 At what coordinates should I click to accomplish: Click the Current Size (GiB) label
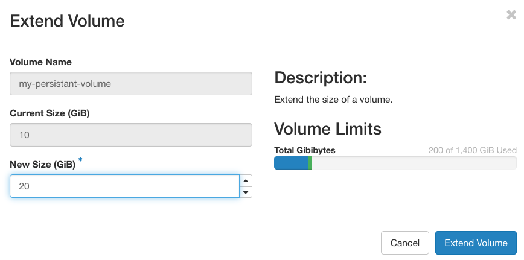[50, 113]
